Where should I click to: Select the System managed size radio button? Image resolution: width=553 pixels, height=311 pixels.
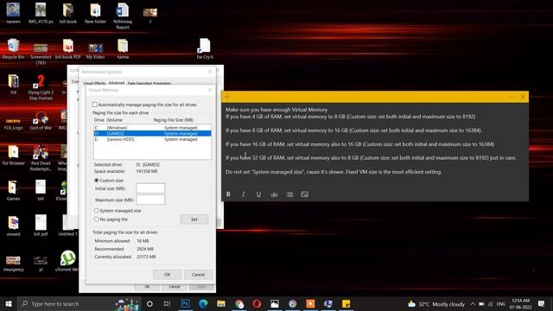coord(96,211)
